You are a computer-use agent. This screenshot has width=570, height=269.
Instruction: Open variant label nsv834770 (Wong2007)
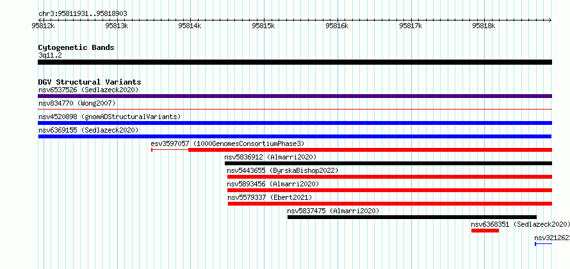click(x=77, y=104)
